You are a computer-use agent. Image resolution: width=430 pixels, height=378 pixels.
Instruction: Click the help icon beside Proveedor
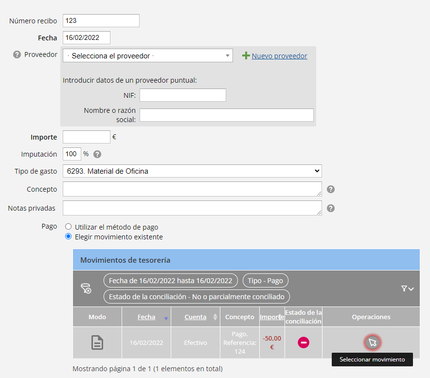click(x=17, y=54)
